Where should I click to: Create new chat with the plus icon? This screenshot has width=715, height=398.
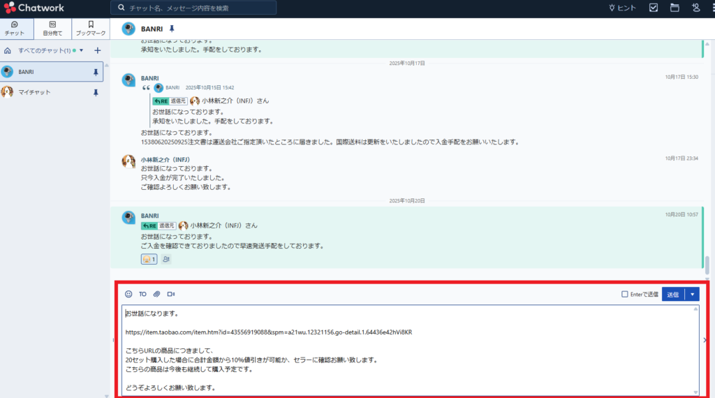point(98,50)
